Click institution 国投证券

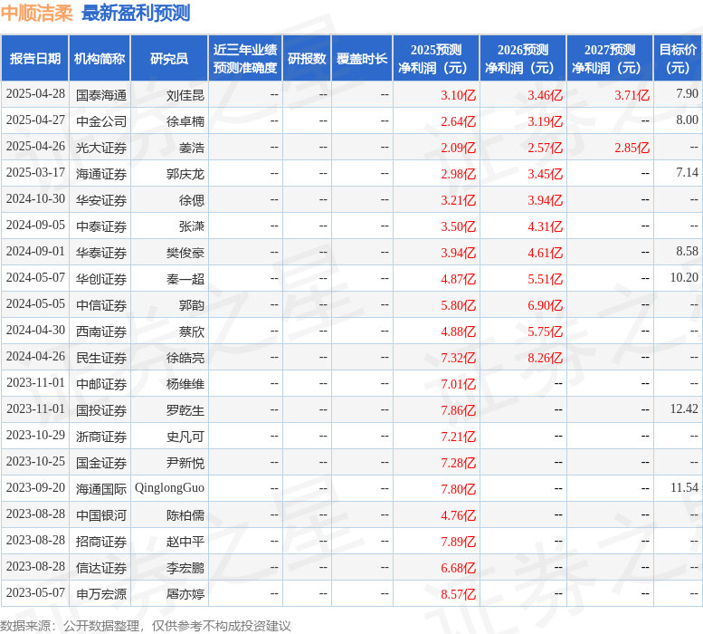click(101, 410)
